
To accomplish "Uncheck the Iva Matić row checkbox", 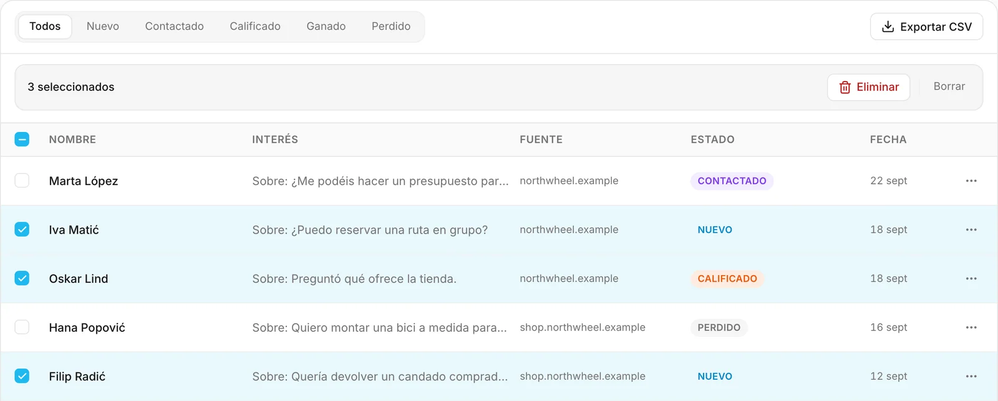I will coord(22,229).
